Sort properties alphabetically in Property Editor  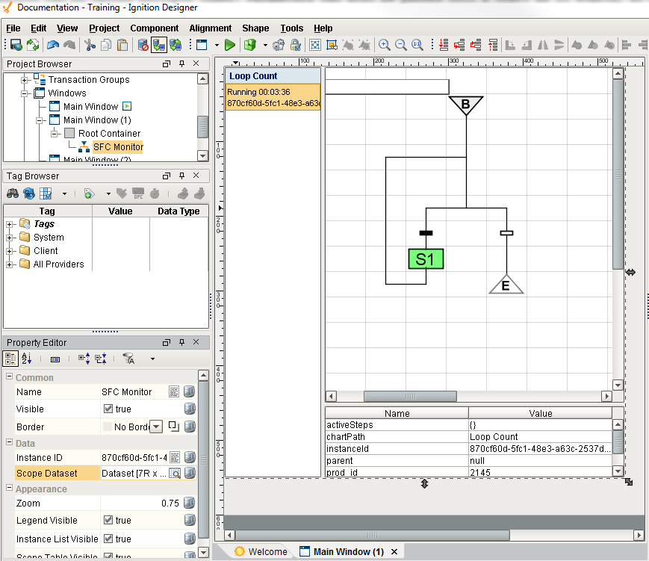point(27,359)
